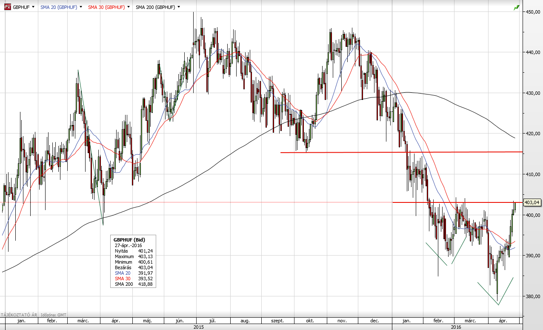This screenshot has width=543, height=330.
Task: Select the lower red horizontal line near 403
Action: [457, 202]
